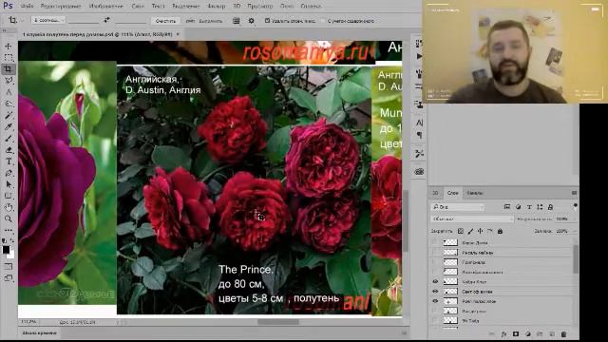Select the Rectangle shape tool
Image resolution: width=608 pixels, height=342 pixels.
point(9,196)
